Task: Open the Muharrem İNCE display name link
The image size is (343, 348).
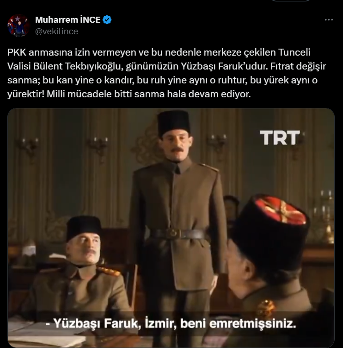Action: coord(68,20)
